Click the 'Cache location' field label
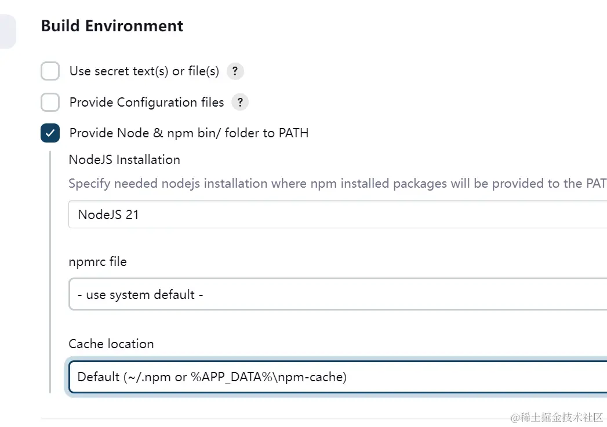This screenshot has width=607, height=427. point(111,344)
